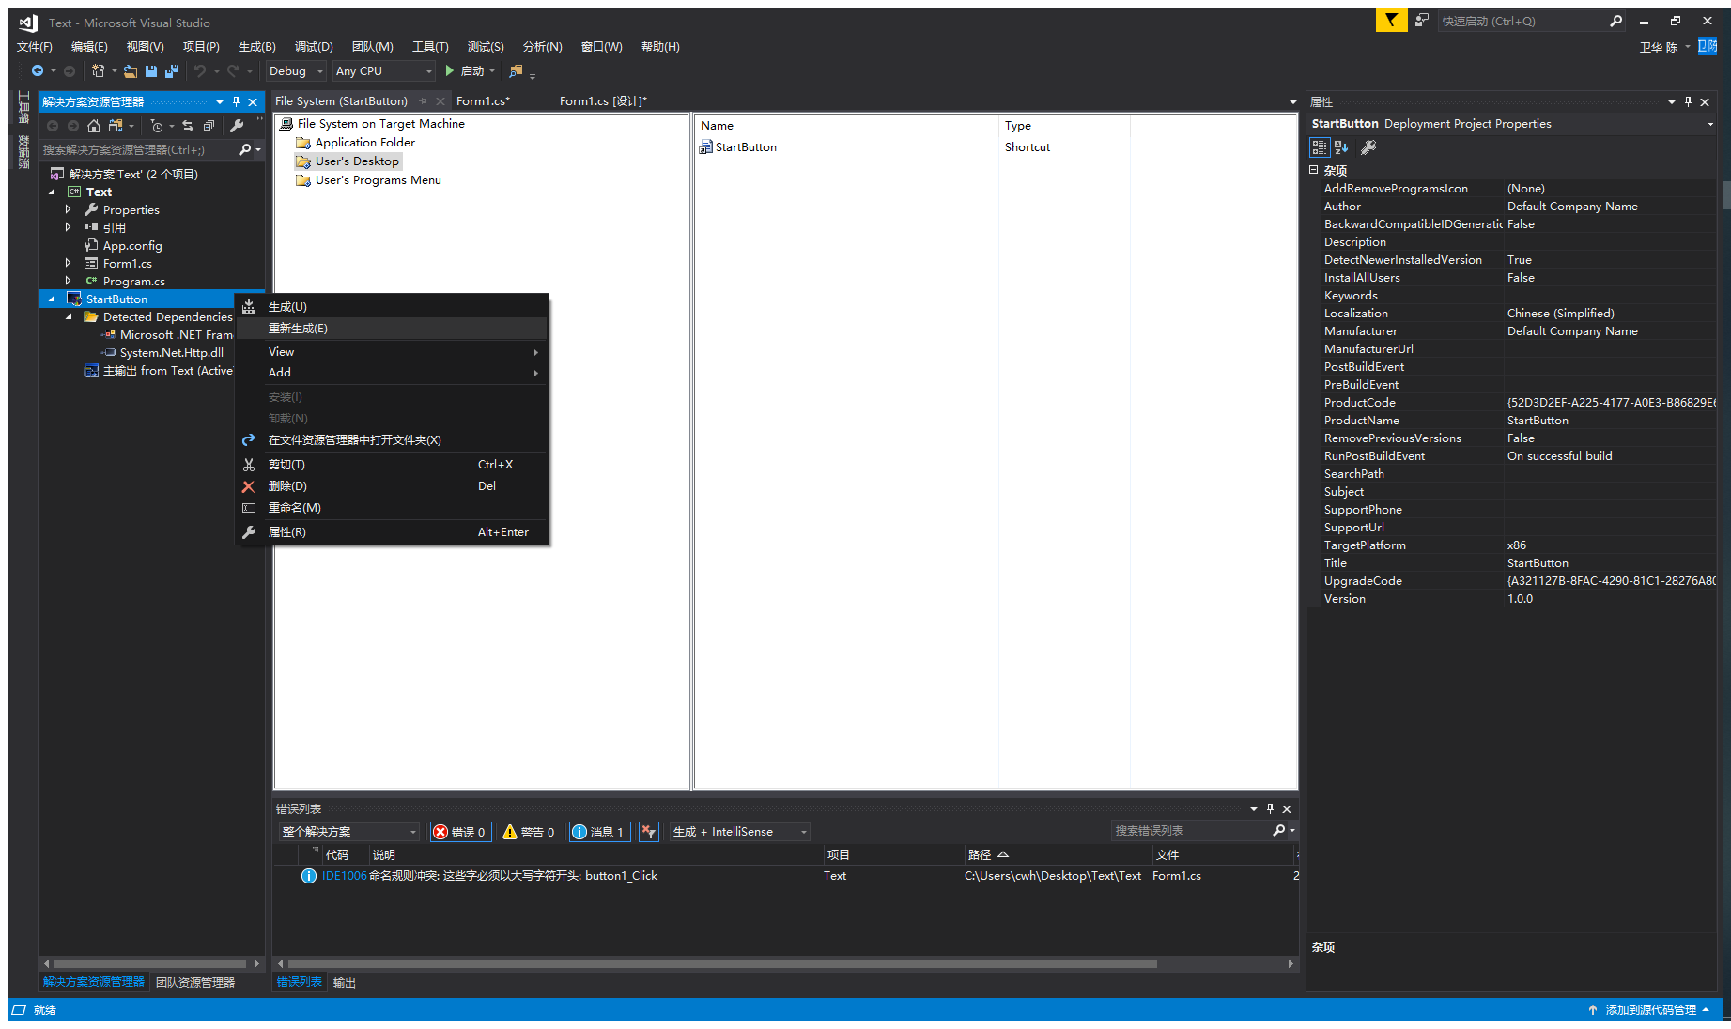This screenshot has width=1731, height=1029.
Task: Click the red delete X icon in context menu
Action: [x=248, y=486]
